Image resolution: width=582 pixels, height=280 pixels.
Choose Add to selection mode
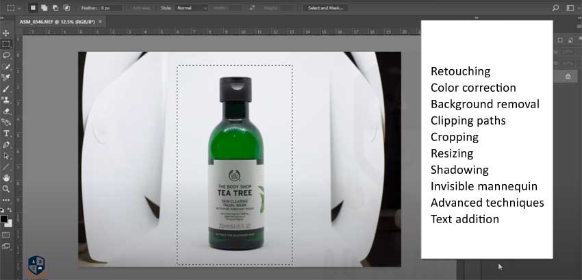tap(45, 8)
